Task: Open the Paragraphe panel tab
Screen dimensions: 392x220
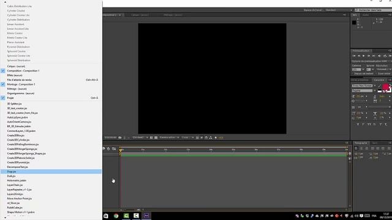Action: coord(361,143)
